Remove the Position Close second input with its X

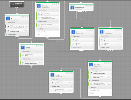27,31
